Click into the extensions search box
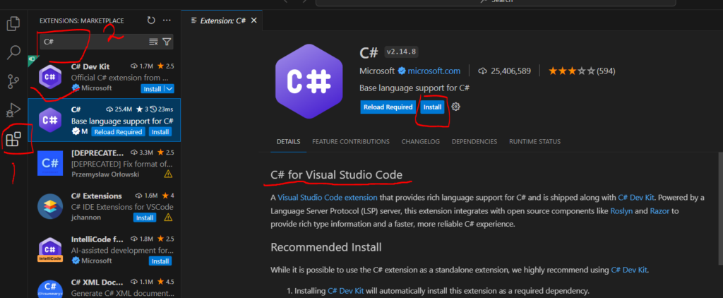The width and height of the screenshot is (723, 298). (x=92, y=42)
